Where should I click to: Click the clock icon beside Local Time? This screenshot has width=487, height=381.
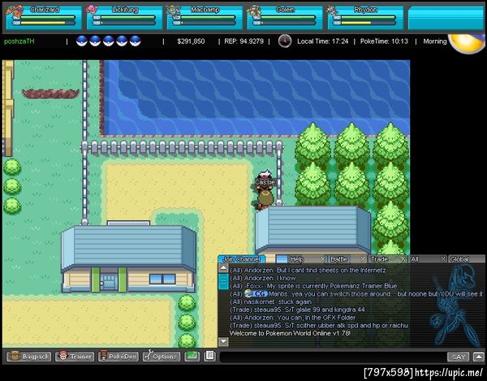[285, 41]
